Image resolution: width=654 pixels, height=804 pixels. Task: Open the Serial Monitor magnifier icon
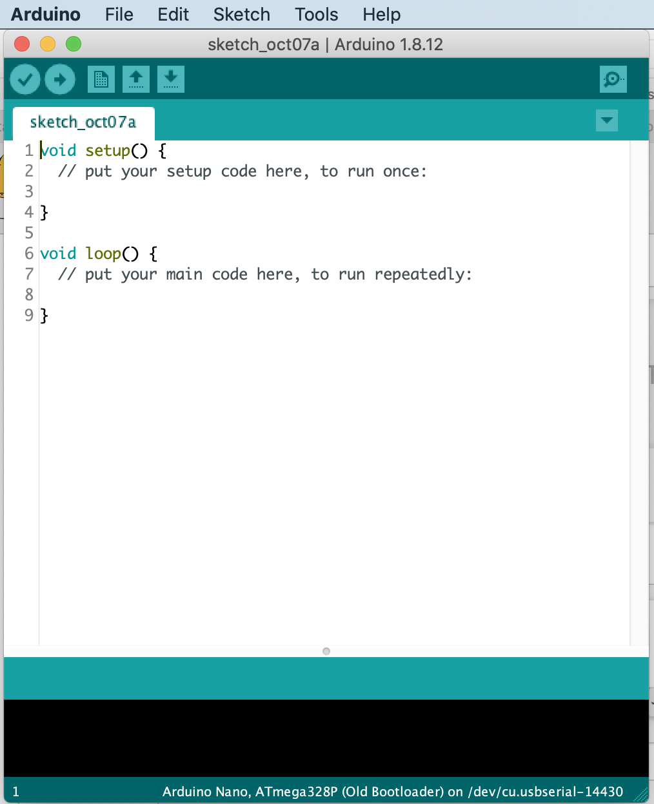(x=613, y=79)
